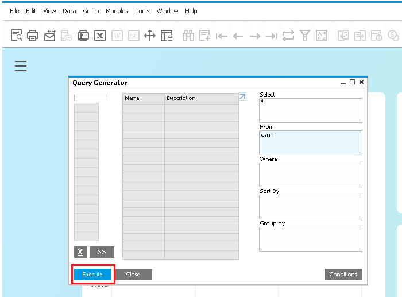The height and width of the screenshot is (297, 402).
Task: Open the hamburger main menu
Action: [x=21, y=66]
